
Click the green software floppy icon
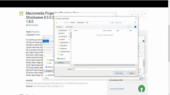point(21,13)
